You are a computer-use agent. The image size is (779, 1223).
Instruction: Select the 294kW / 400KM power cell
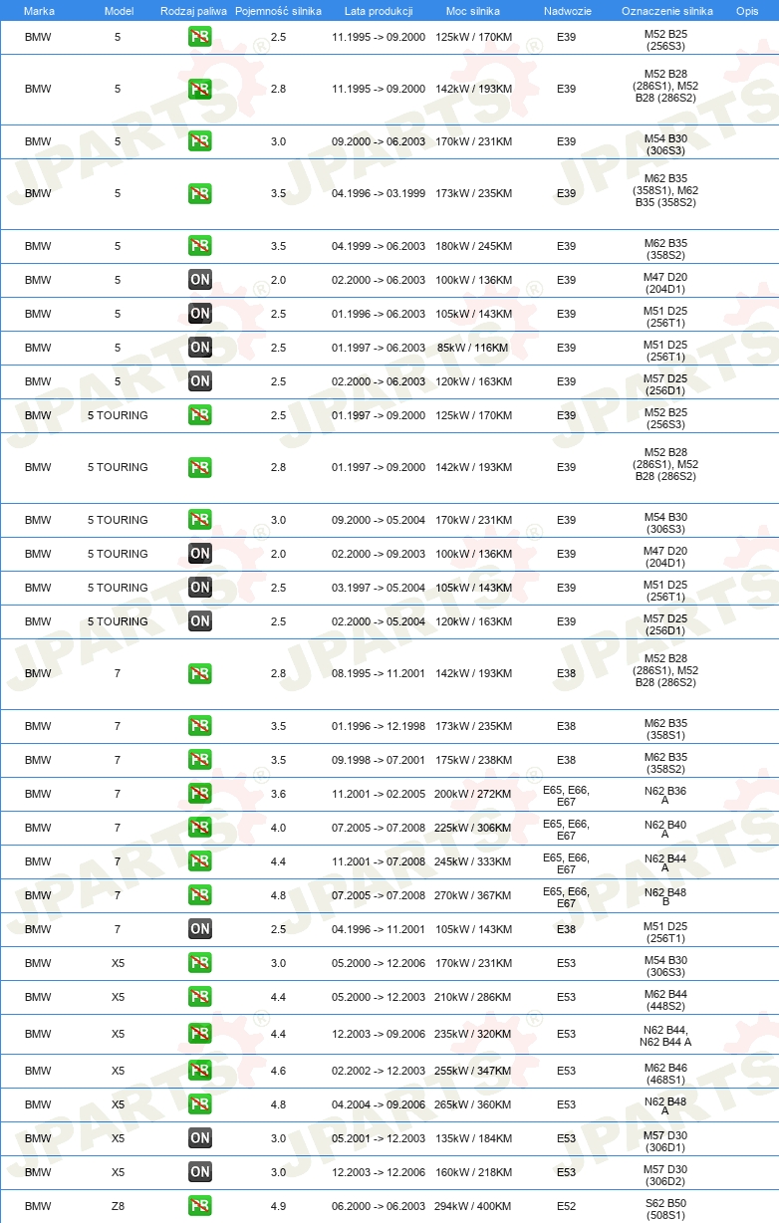click(473, 1206)
